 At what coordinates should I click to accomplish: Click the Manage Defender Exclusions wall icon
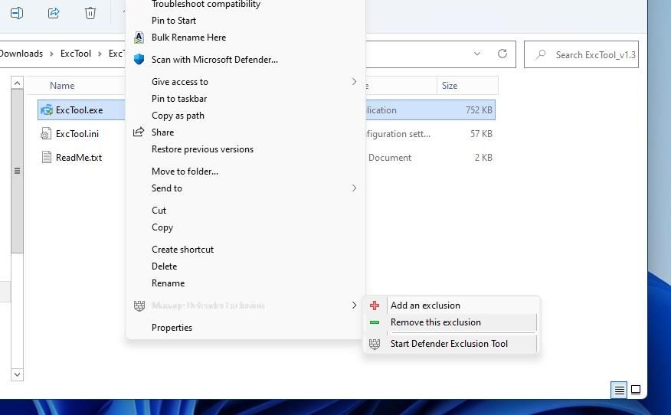(x=139, y=306)
